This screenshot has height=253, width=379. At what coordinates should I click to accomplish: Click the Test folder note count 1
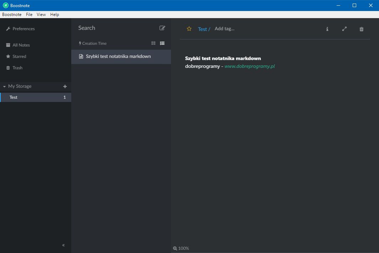64,97
